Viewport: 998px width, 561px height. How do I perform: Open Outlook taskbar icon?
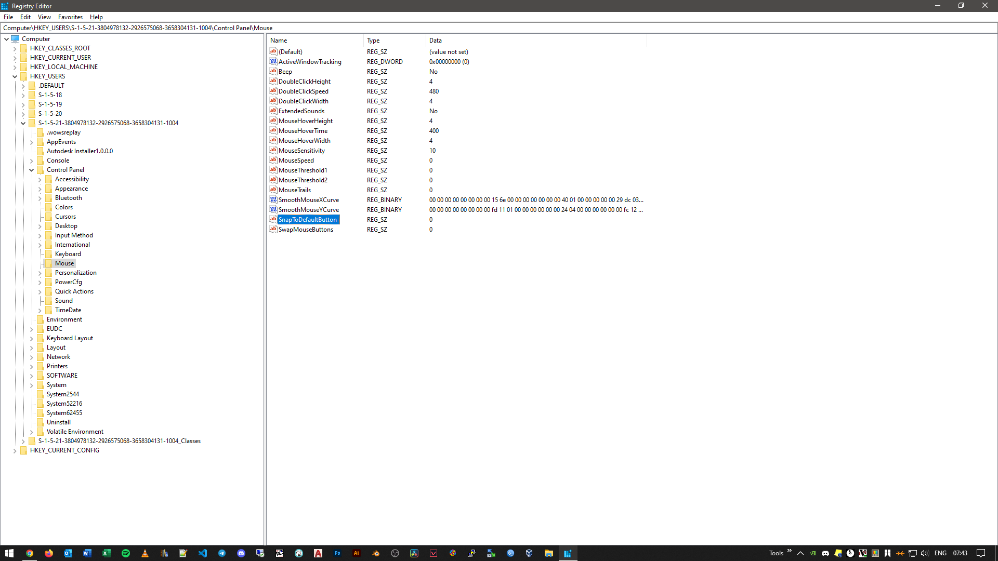click(x=68, y=553)
